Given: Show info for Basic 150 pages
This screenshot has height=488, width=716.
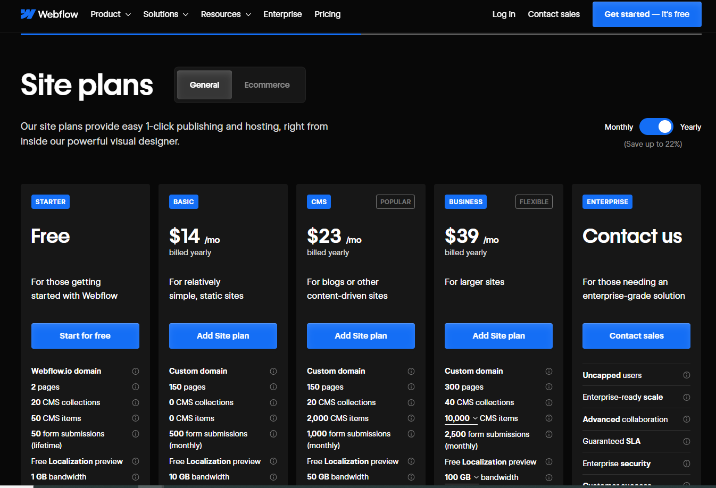Looking at the screenshot, I should [x=273, y=386].
